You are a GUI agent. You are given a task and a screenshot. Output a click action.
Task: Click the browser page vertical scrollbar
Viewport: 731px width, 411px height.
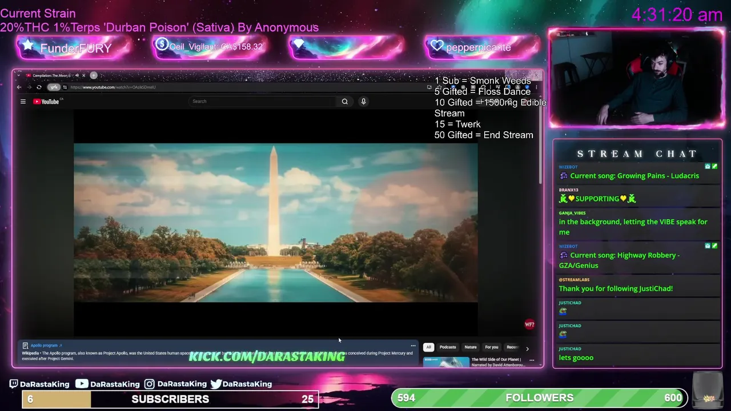click(540, 146)
